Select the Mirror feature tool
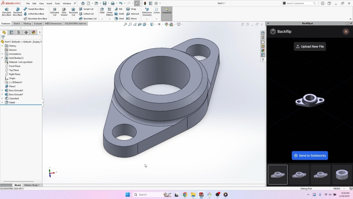 (x=131, y=19)
